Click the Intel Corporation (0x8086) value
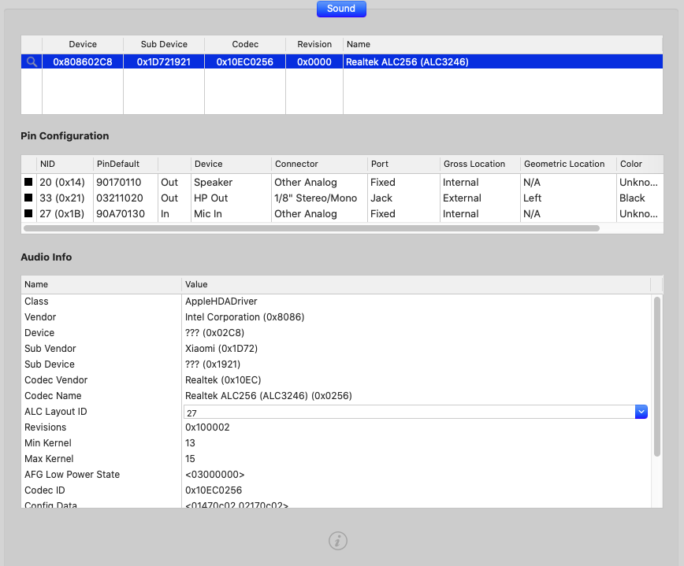The height and width of the screenshot is (566, 684). click(x=245, y=316)
